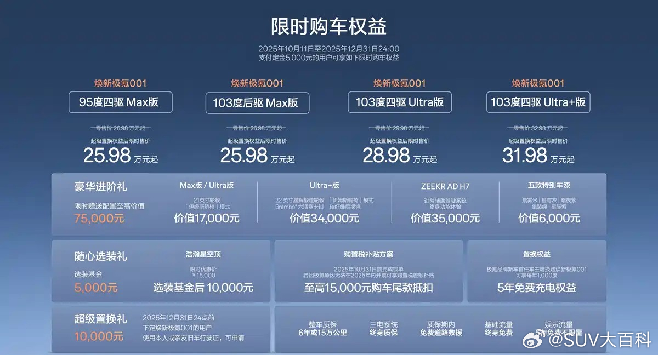Click the 五款特别车漆 heading
The image size is (658, 355).
(549, 186)
